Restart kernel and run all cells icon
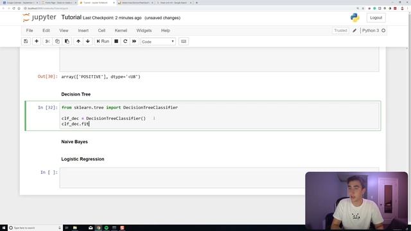The image size is (411, 231). pyautogui.click(x=134, y=41)
